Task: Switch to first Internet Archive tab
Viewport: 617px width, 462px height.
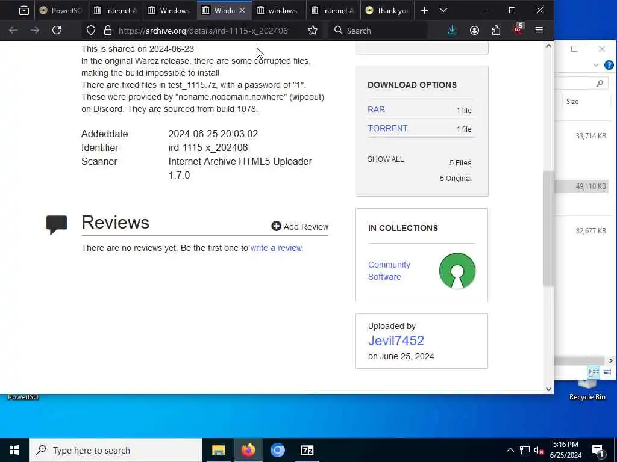Action: (x=115, y=11)
